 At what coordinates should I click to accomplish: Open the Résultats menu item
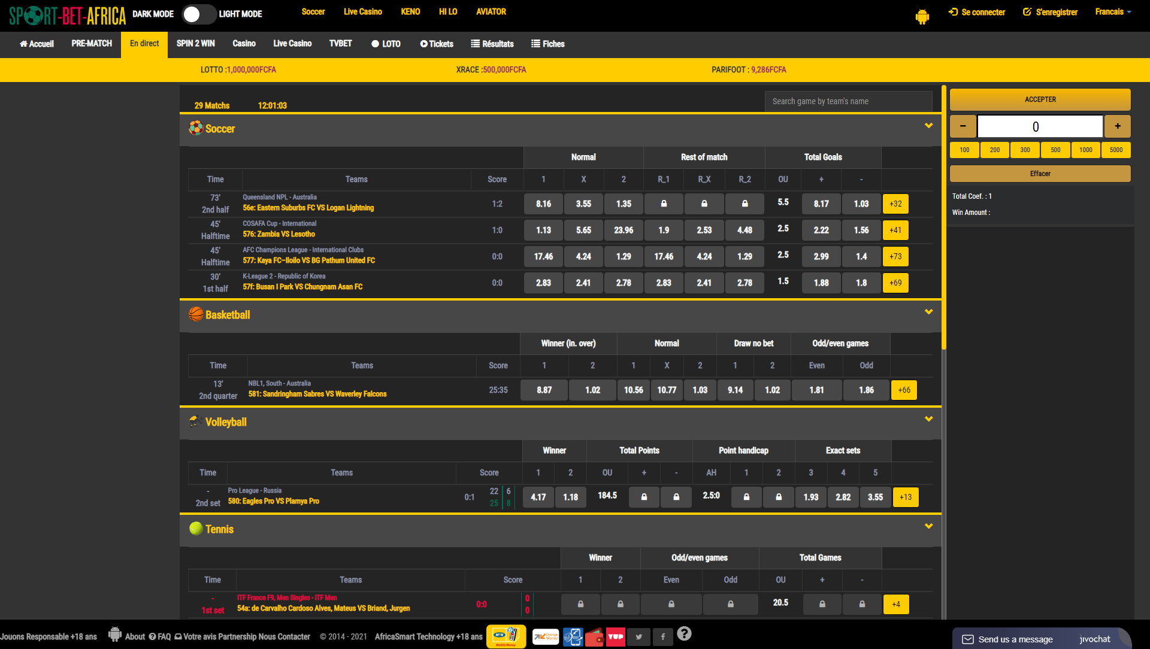click(x=492, y=44)
